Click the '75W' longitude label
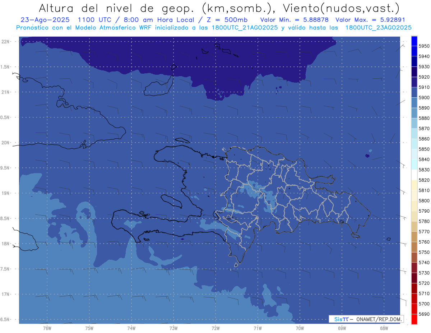The width and height of the screenshot is (431, 333). click(89, 328)
